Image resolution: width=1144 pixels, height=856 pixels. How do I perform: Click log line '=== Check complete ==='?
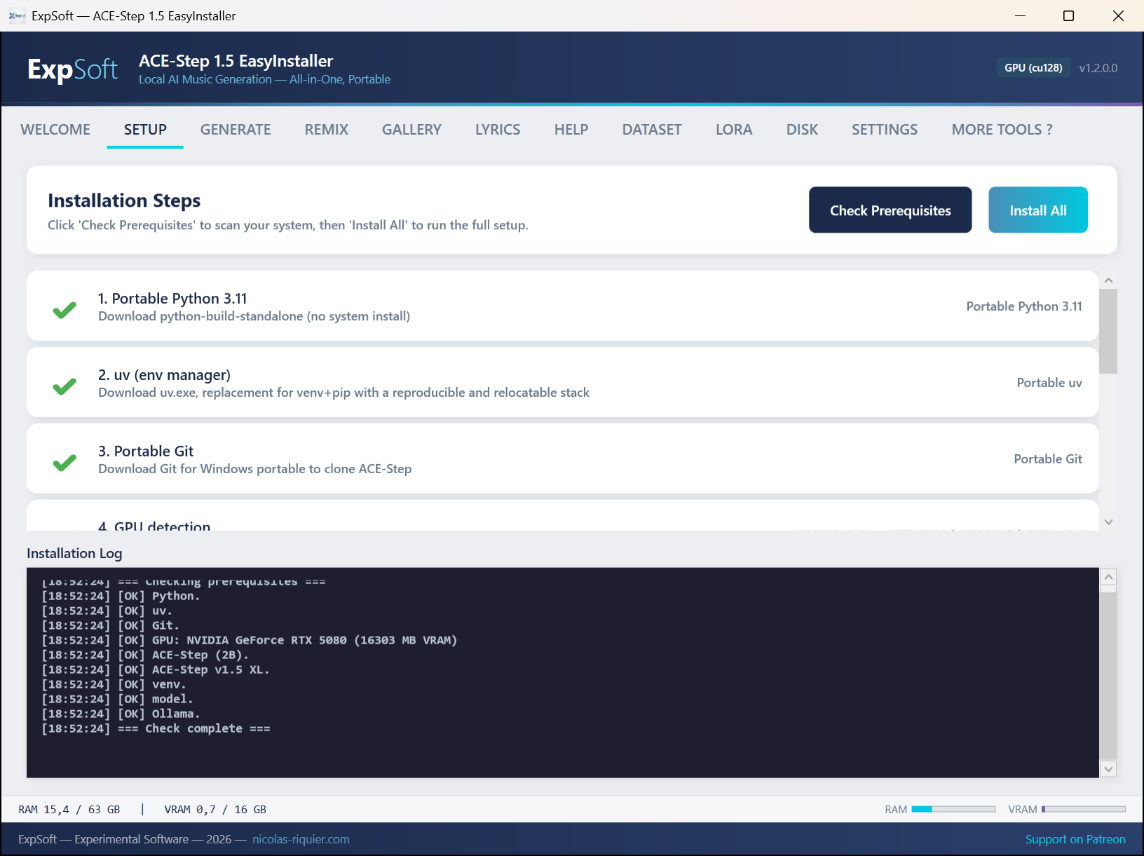click(156, 728)
